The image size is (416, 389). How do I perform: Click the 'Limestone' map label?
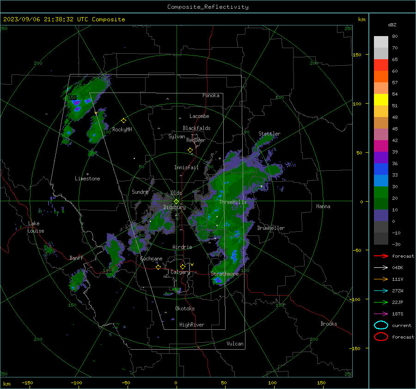(x=87, y=179)
